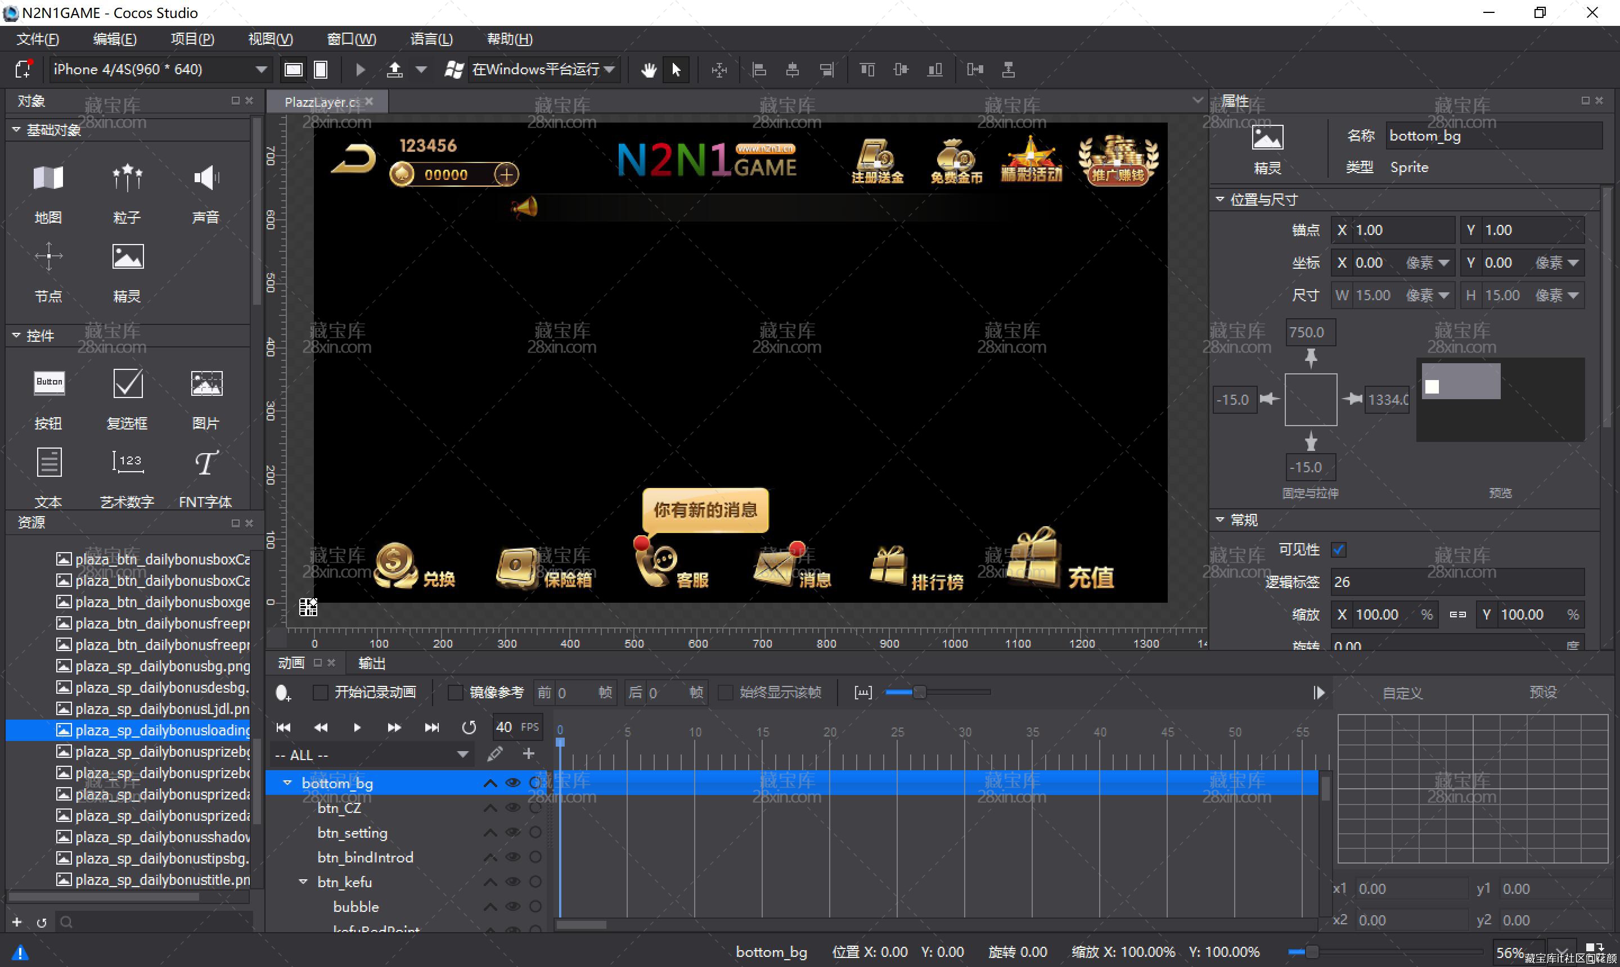Toggle eye visibility for bottom_bg
Viewport: 1620px width, 967px height.
tap(513, 783)
